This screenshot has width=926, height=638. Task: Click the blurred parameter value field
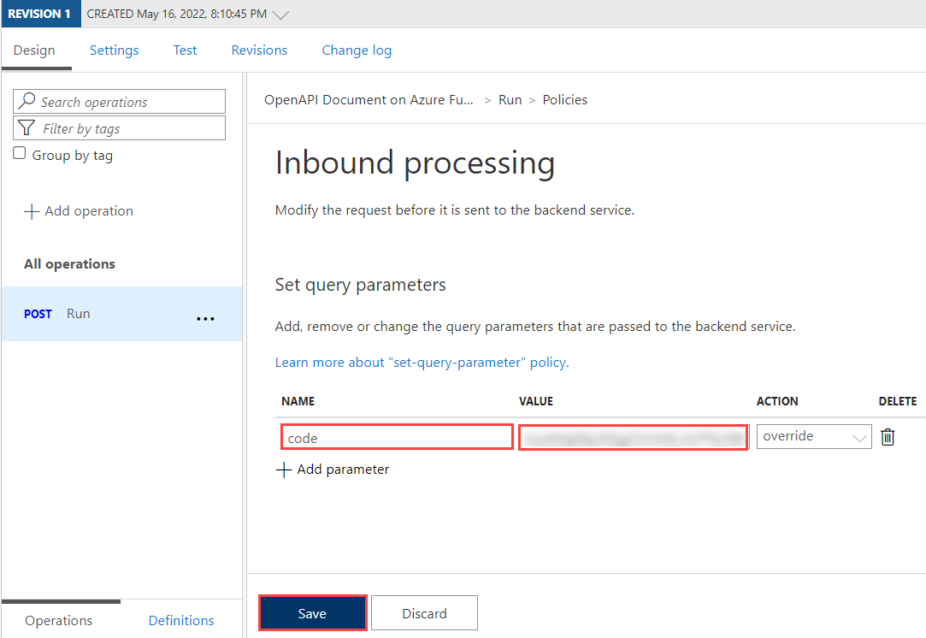634,438
